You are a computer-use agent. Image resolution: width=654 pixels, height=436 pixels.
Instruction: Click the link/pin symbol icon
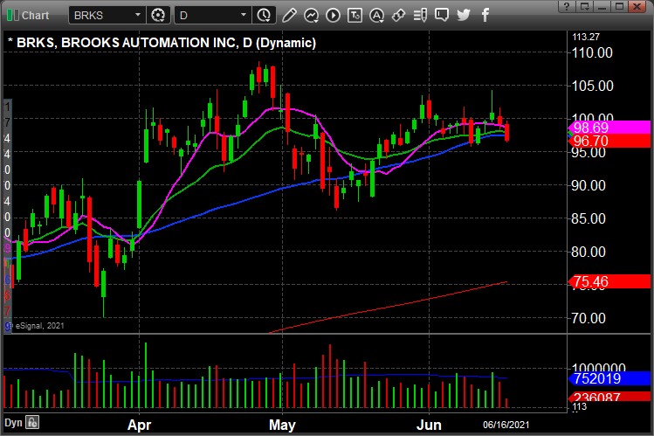click(398, 16)
